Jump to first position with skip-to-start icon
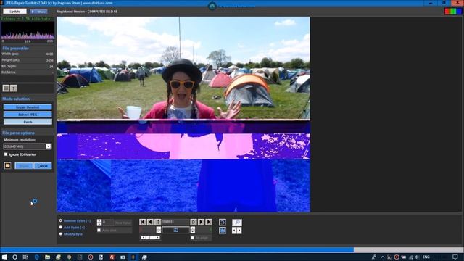The image size is (464, 261). tap(142, 222)
